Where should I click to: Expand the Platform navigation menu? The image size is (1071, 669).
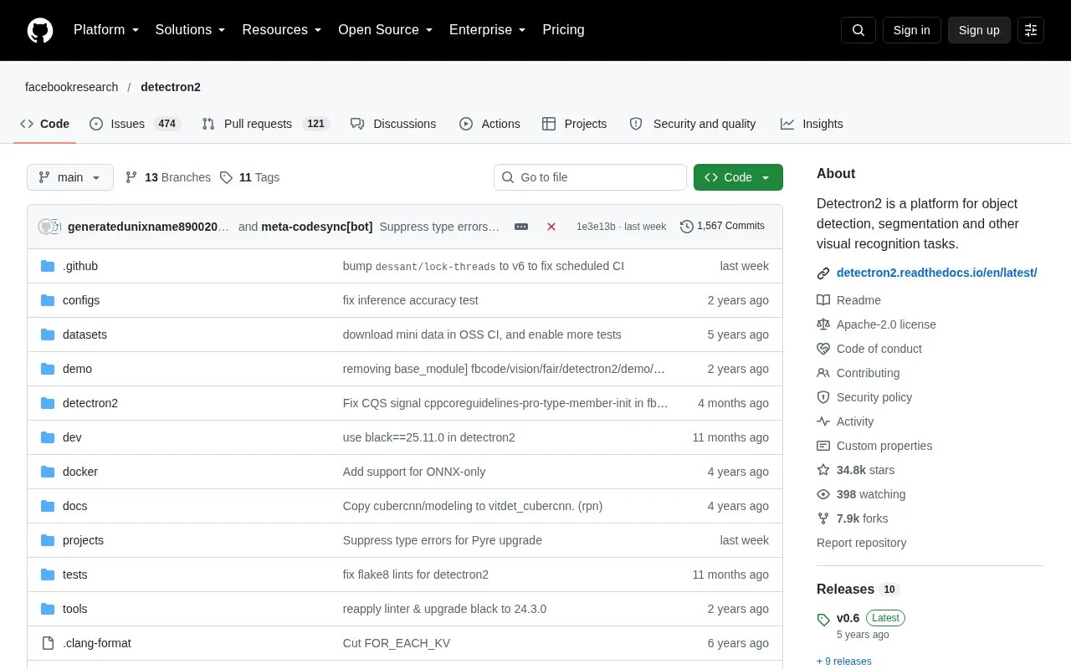click(106, 30)
